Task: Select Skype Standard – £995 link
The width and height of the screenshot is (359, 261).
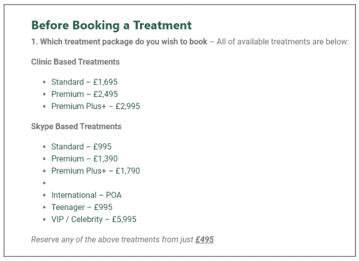Action: [x=81, y=147]
